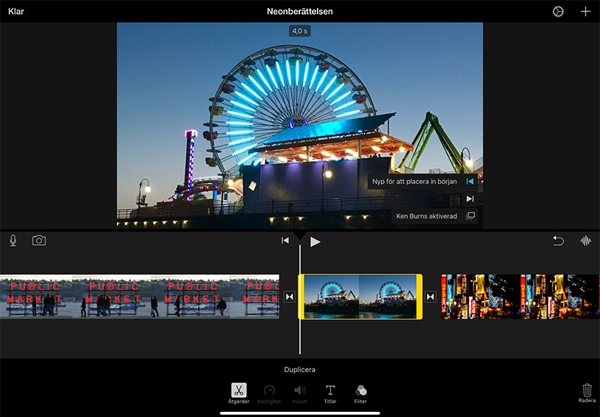This screenshot has width=600, height=417.
Task: Tap 'Nyp för att placera in början' label
Action: pos(415,182)
